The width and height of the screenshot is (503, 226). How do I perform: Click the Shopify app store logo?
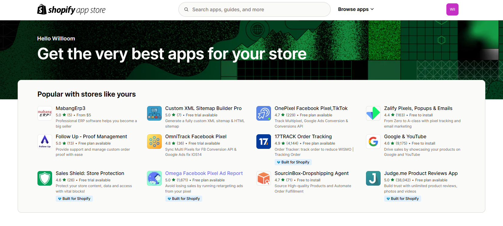pyautogui.click(x=71, y=10)
